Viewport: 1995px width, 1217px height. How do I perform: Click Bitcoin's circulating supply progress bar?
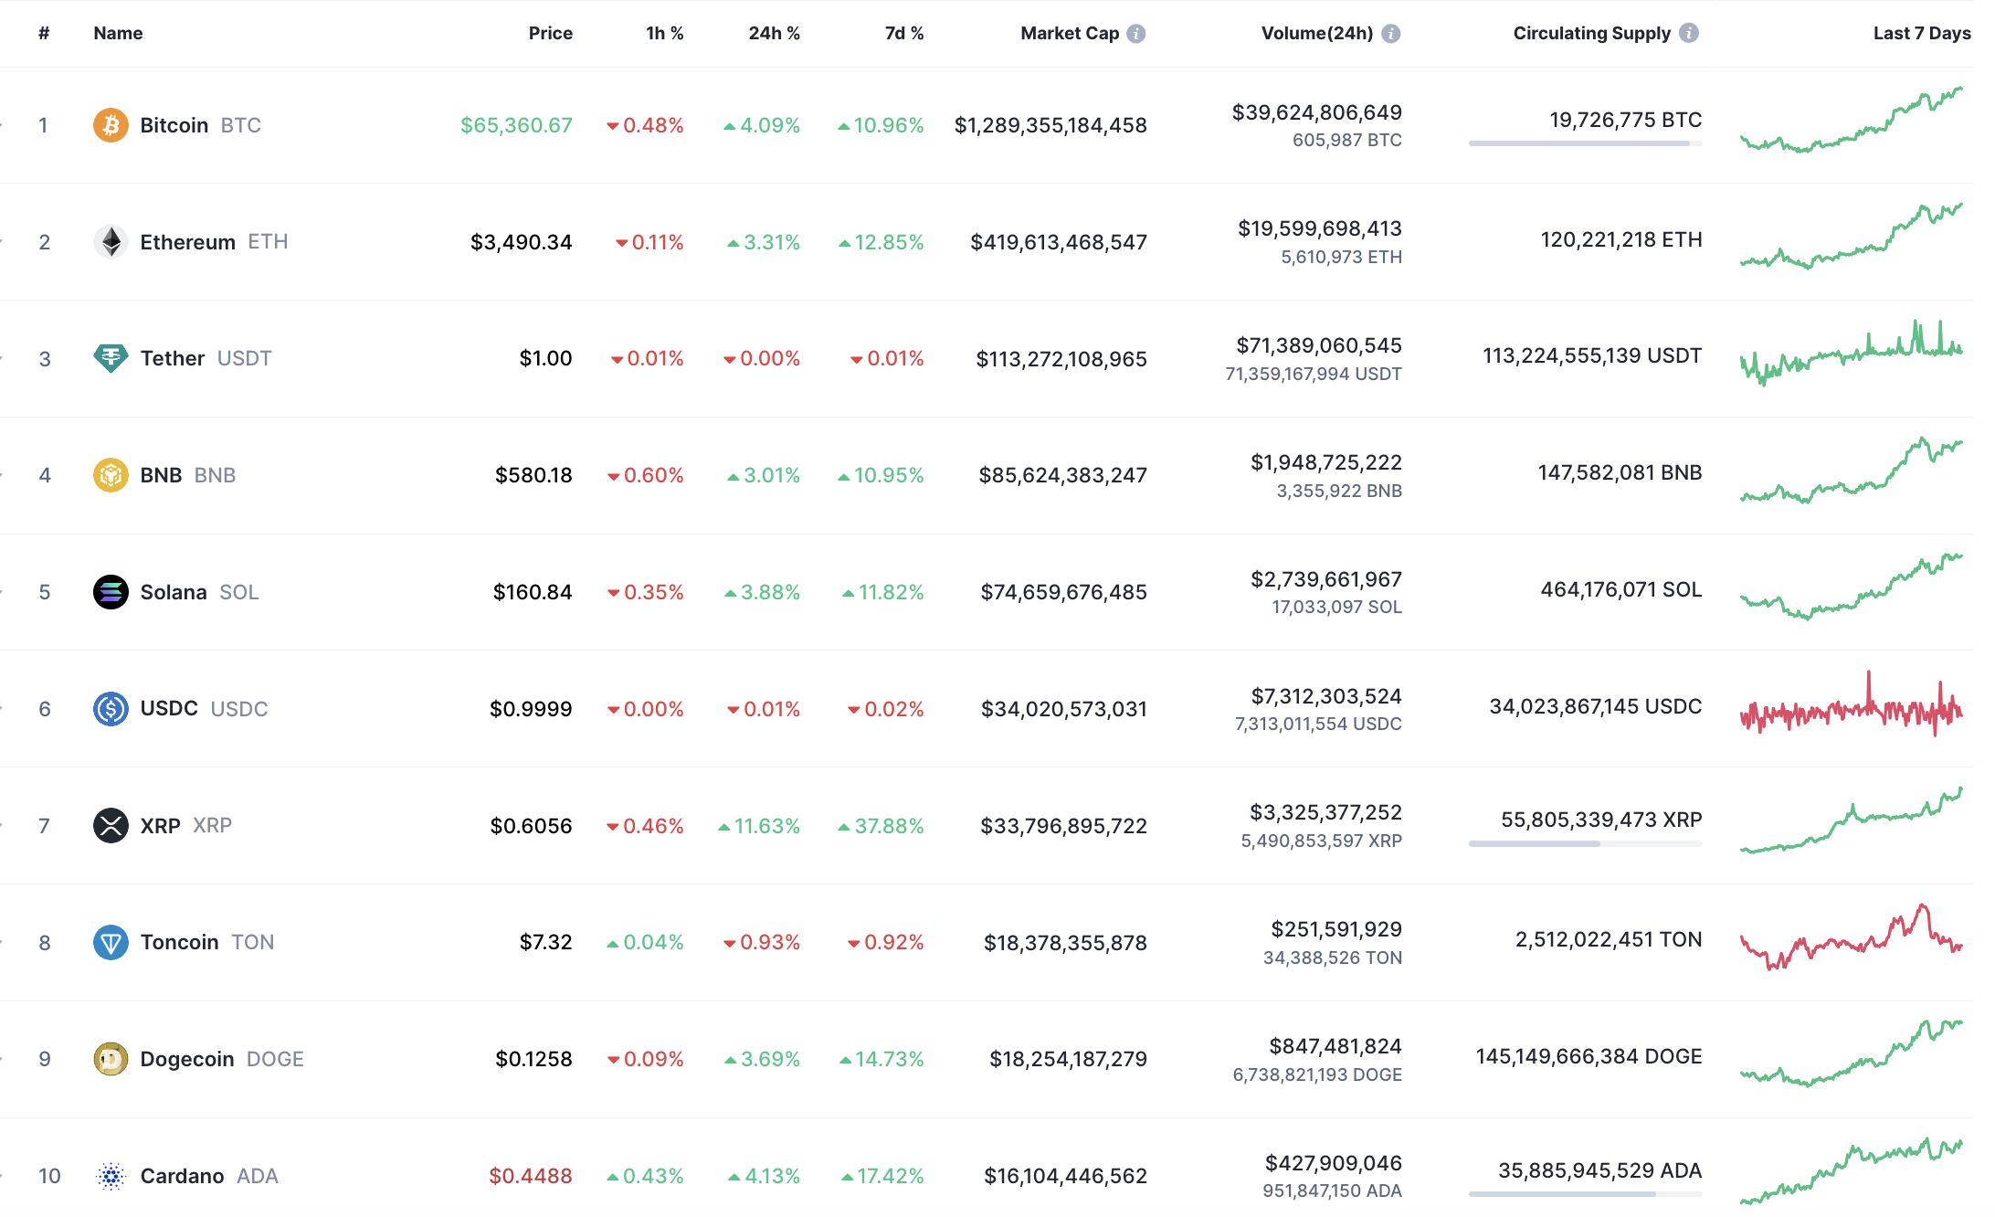pos(1585,143)
